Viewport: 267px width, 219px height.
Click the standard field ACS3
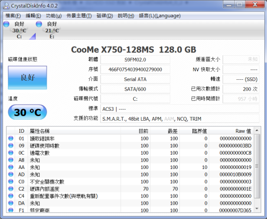point(180,109)
